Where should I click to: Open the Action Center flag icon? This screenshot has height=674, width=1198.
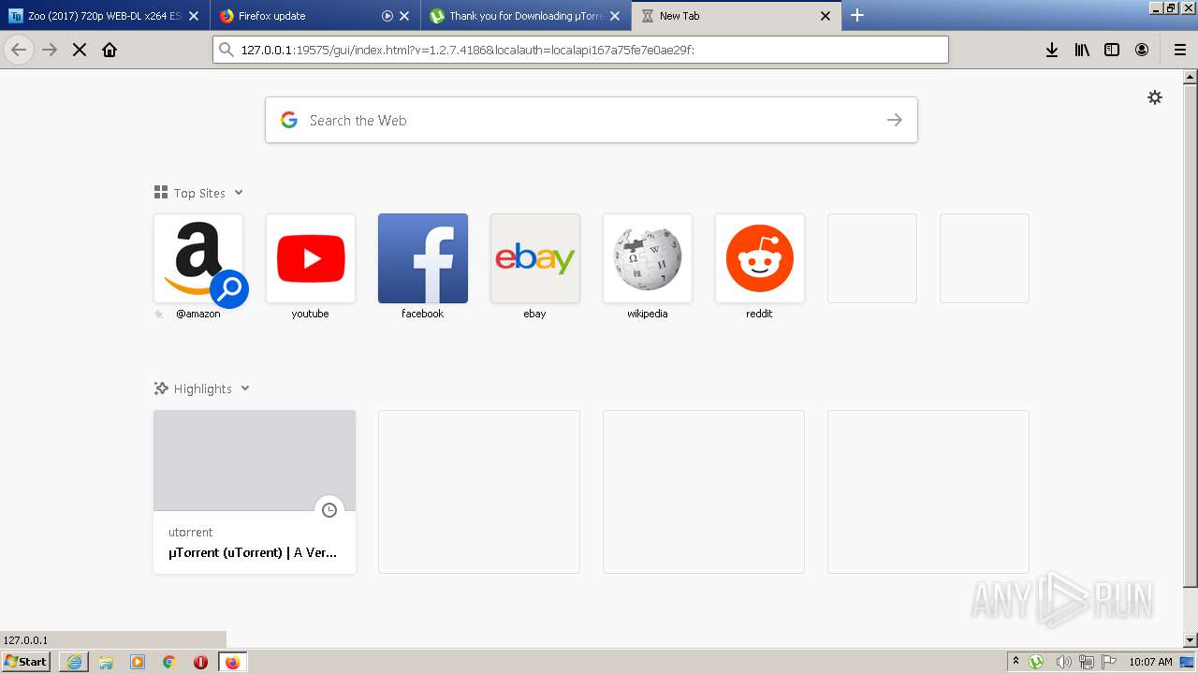coord(1109,662)
